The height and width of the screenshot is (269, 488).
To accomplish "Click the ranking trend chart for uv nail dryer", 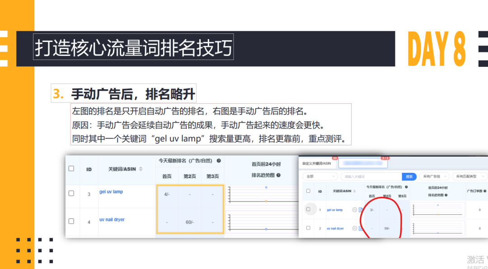I will tap(438, 228).
